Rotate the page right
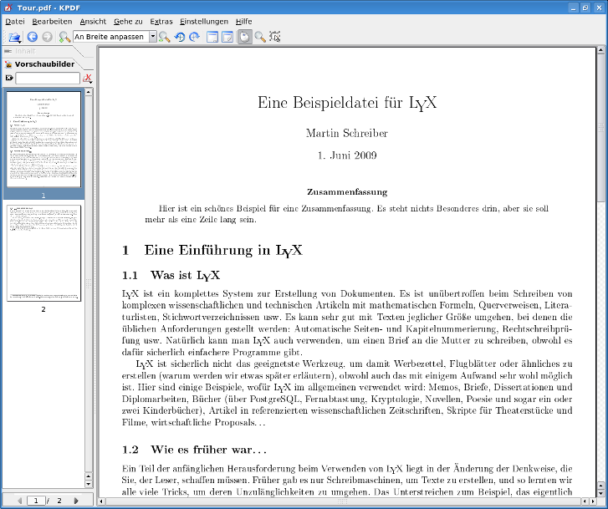 point(194,37)
